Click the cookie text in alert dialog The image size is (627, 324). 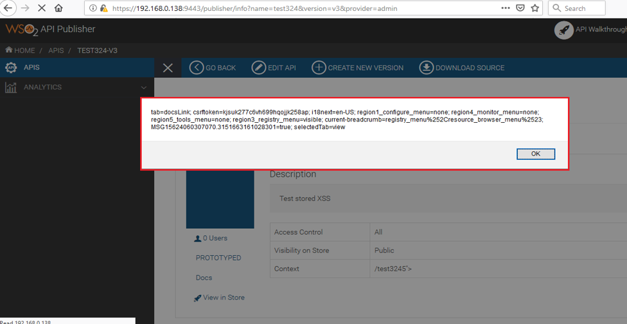[347, 120]
